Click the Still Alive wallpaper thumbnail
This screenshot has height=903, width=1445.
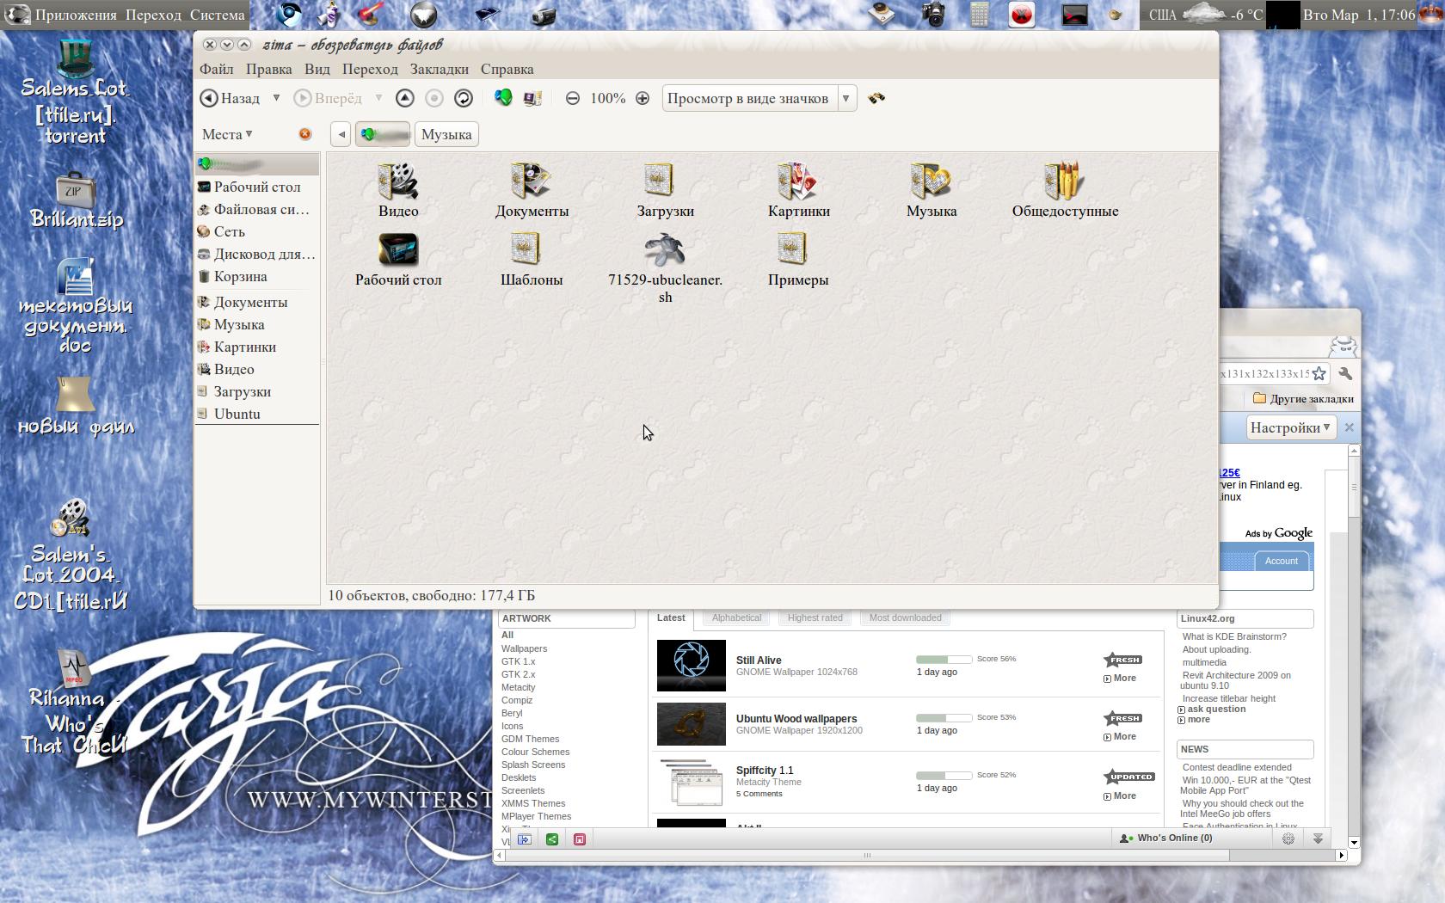point(692,665)
